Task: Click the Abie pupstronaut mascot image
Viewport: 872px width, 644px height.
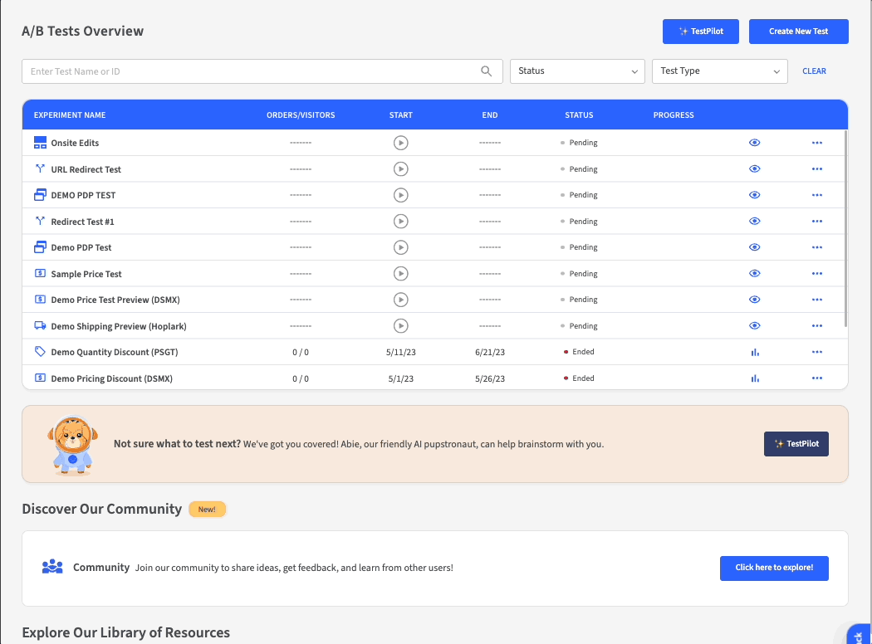Action: pyautogui.click(x=72, y=444)
